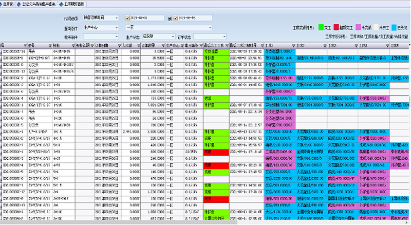This screenshot has height=225, width=411.
Task: Select the order quantity cell 470.0000
Action: click(153, 179)
